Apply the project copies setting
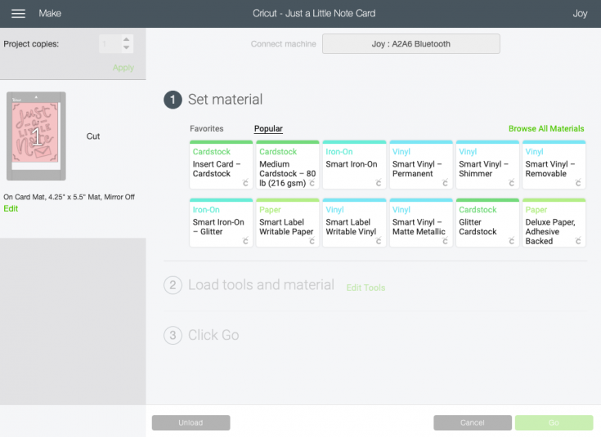The width and height of the screenshot is (601, 437). (x=123, y=68)
